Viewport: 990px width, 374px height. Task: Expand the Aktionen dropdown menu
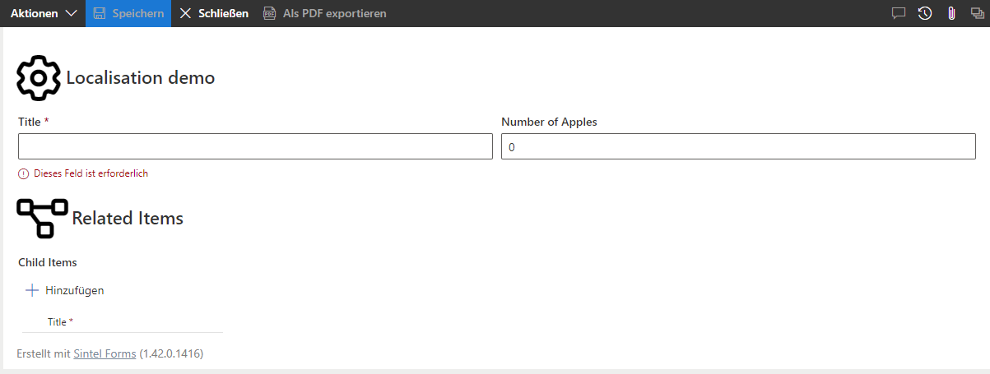tap(43, 13)
